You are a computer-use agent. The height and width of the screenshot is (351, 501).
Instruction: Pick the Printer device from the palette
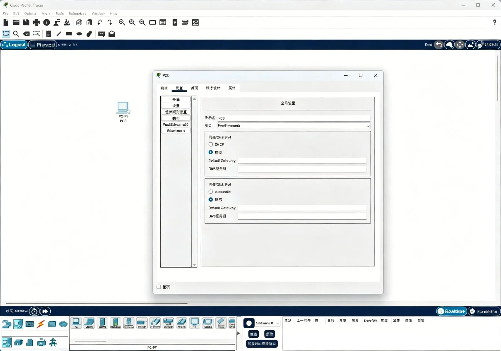click(142, 323)
